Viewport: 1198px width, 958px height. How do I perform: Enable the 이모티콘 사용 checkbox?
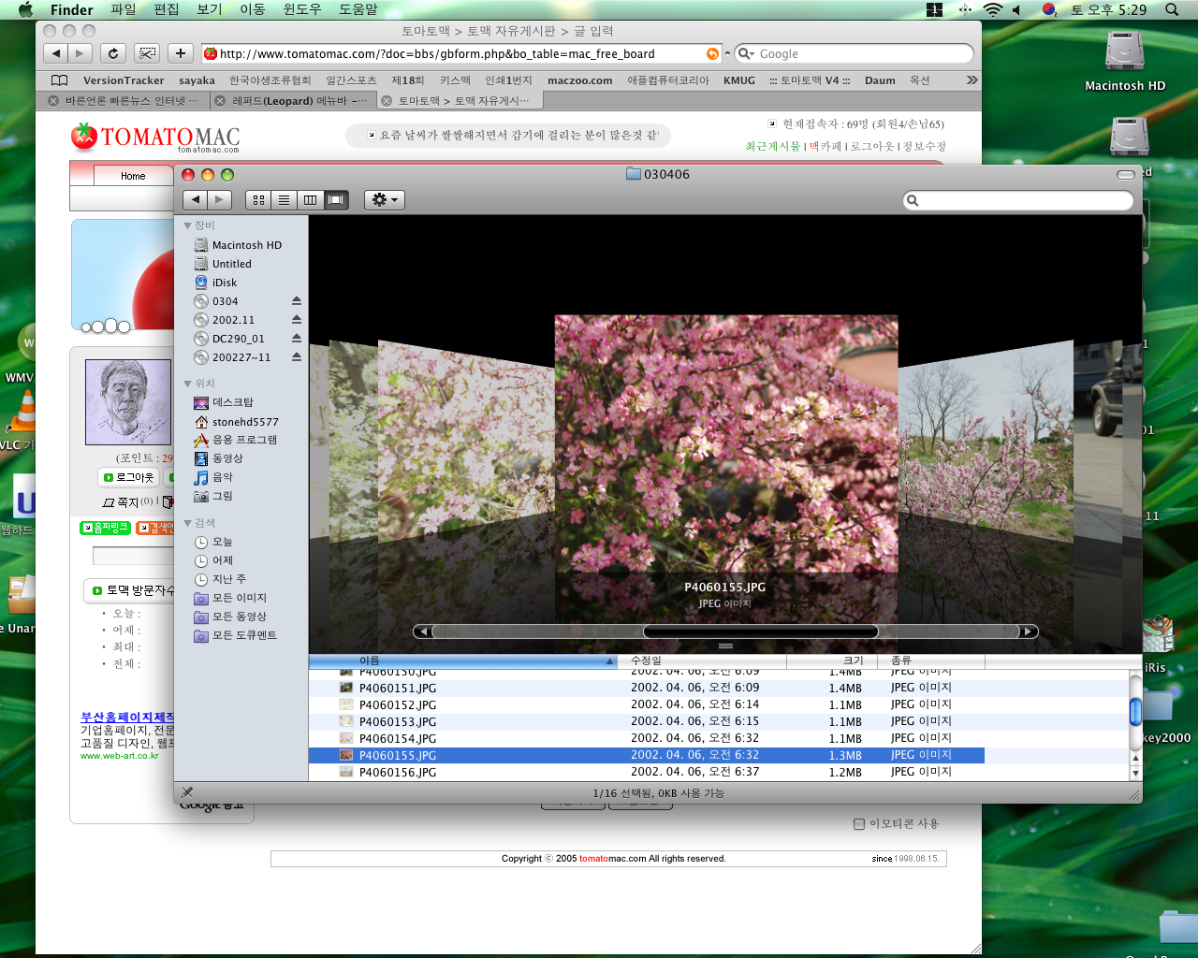859,824
